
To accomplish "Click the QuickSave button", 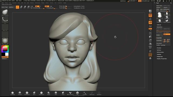I will [x=123, y=1].
